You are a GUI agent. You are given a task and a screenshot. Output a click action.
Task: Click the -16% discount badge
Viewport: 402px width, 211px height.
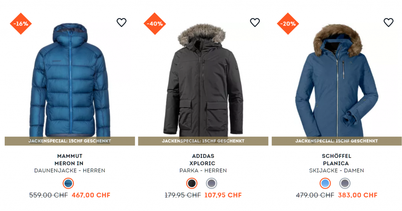[x=21, y=23]
